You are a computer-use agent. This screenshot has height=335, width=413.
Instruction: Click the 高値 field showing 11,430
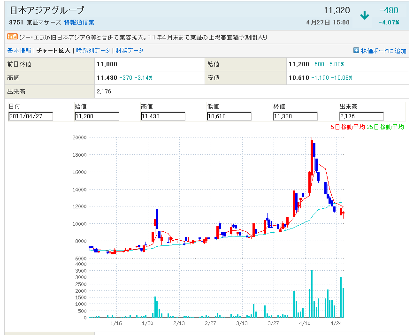coord(163,116)
